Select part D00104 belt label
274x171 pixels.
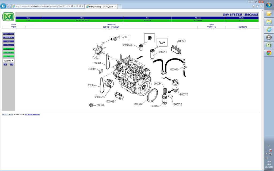coord(91,85)
